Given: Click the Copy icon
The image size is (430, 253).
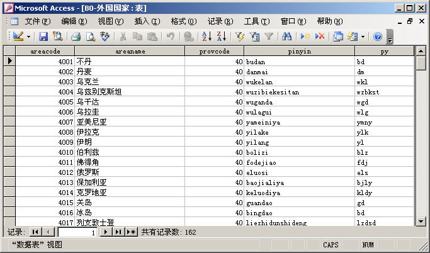Looking at the screenshot, I should coord(138,36).
